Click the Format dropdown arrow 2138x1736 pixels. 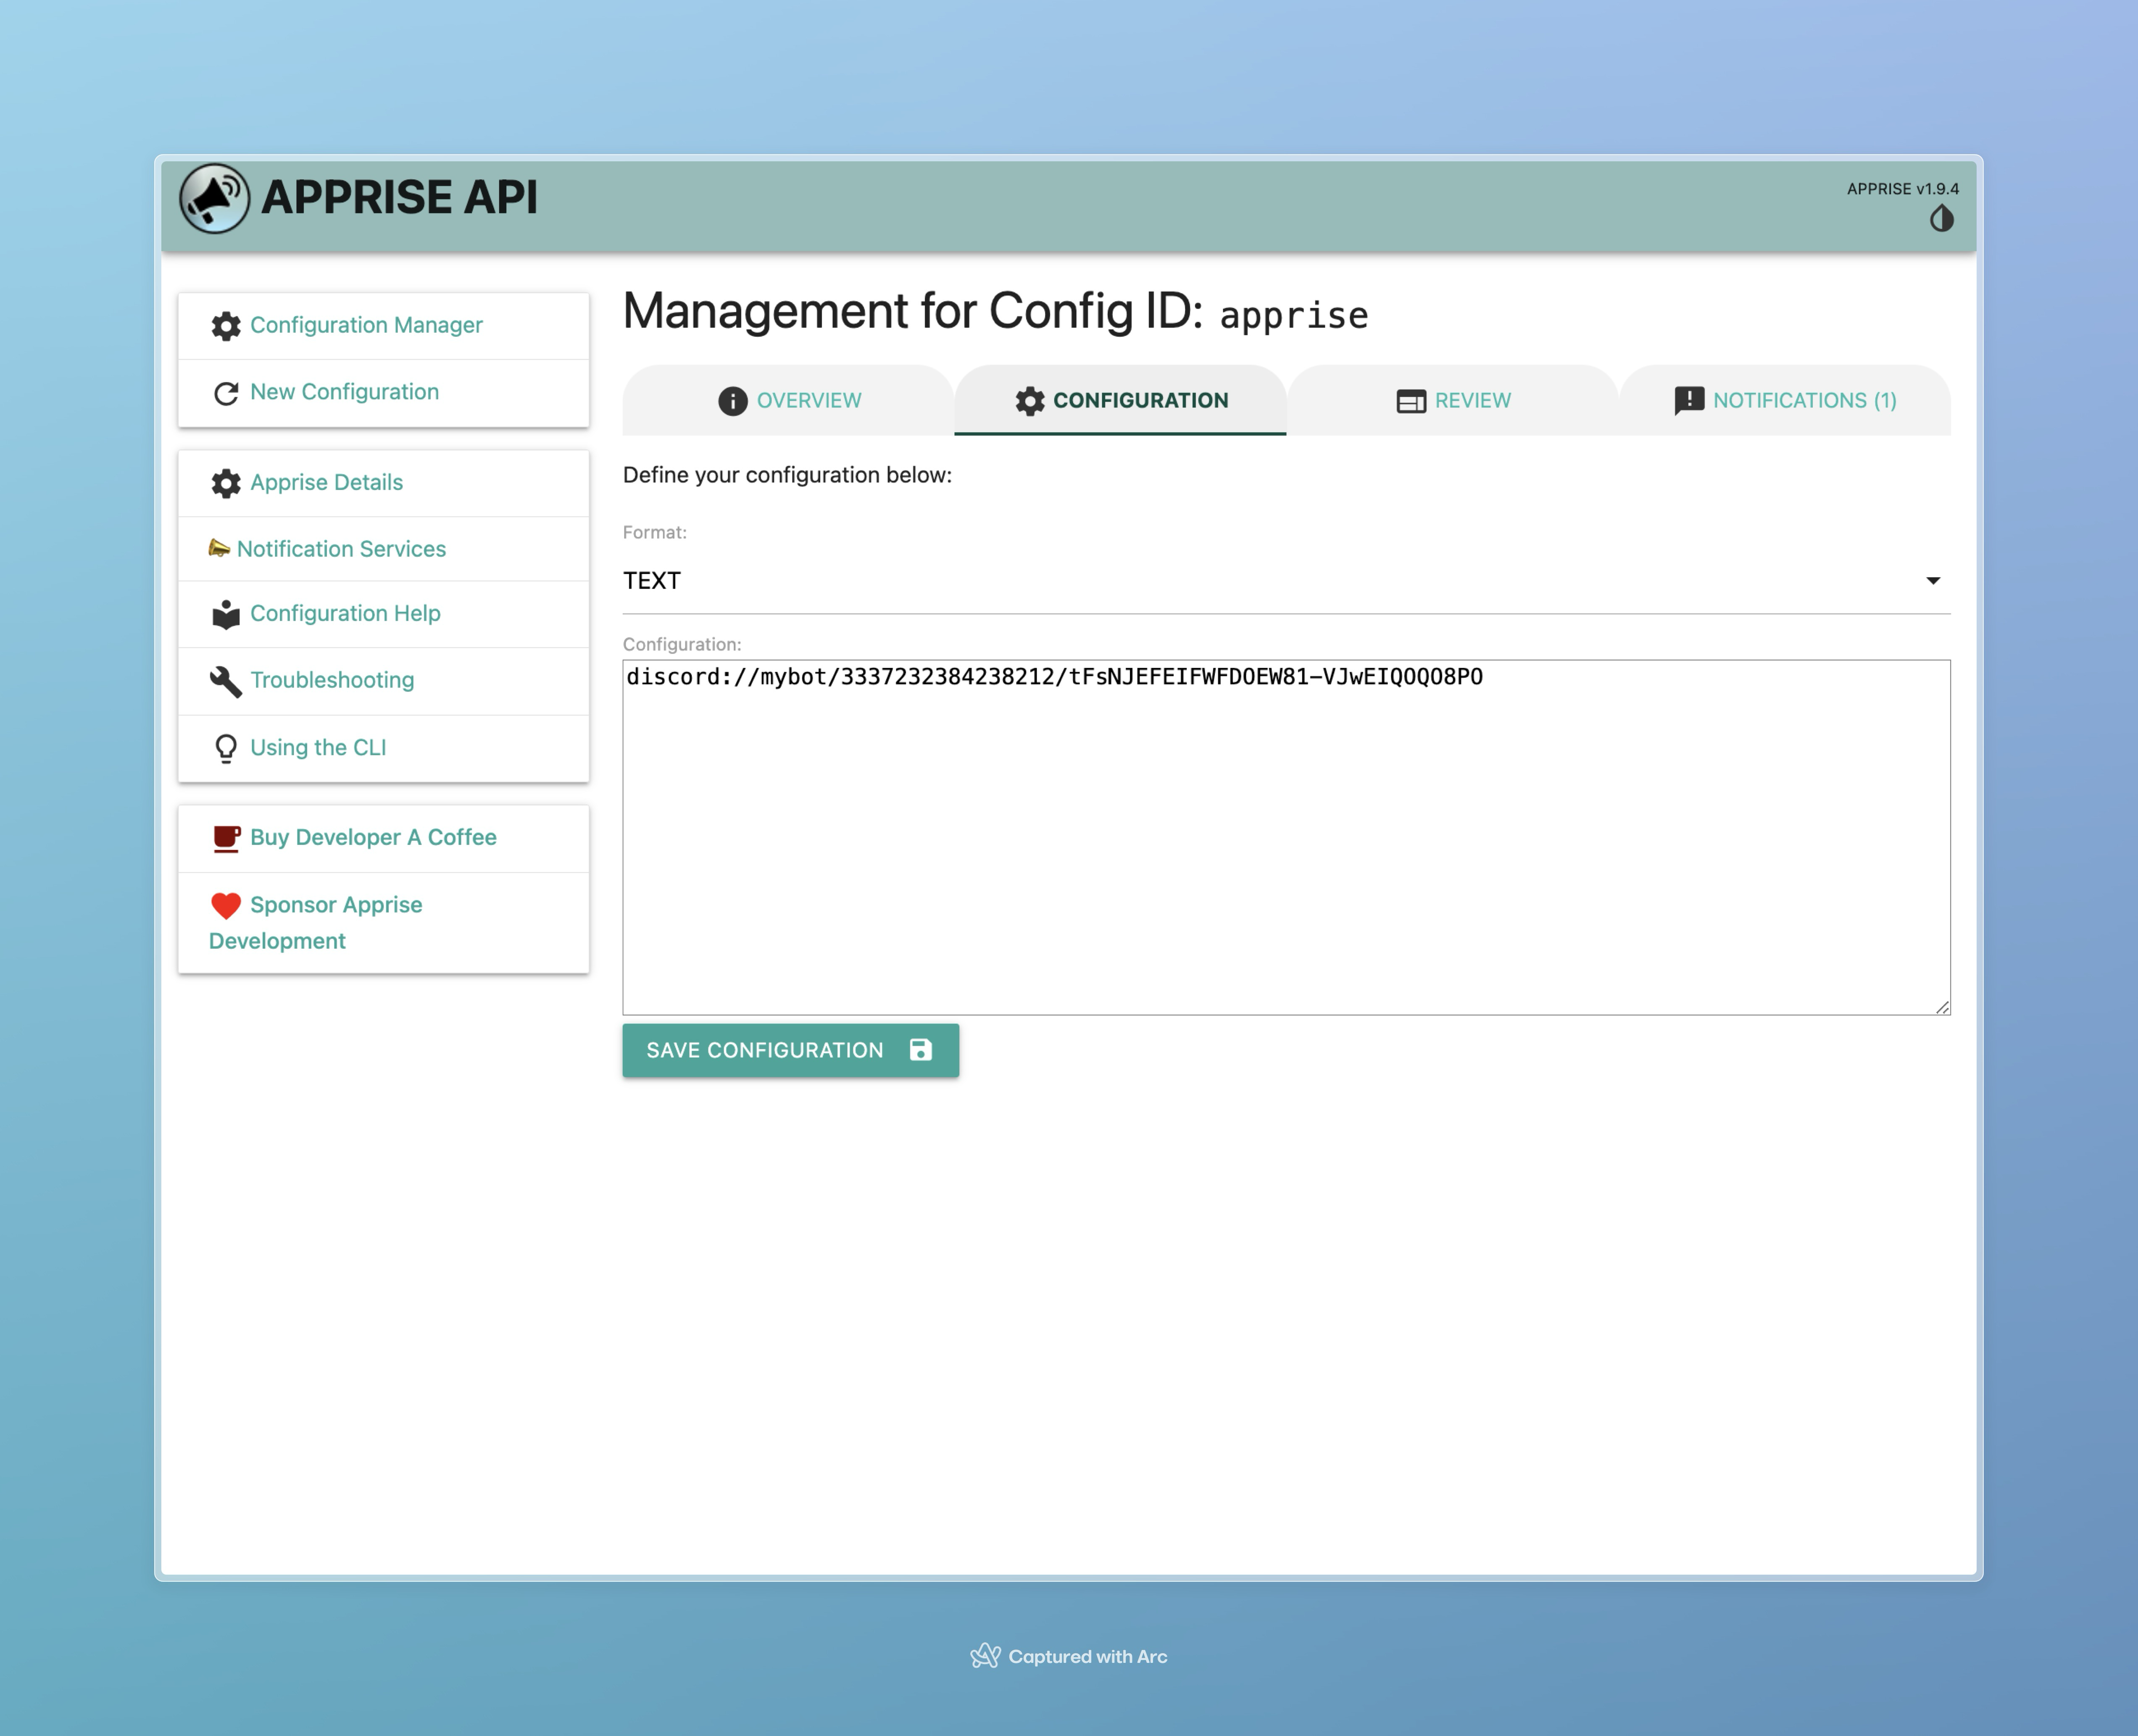(1932, 581)
